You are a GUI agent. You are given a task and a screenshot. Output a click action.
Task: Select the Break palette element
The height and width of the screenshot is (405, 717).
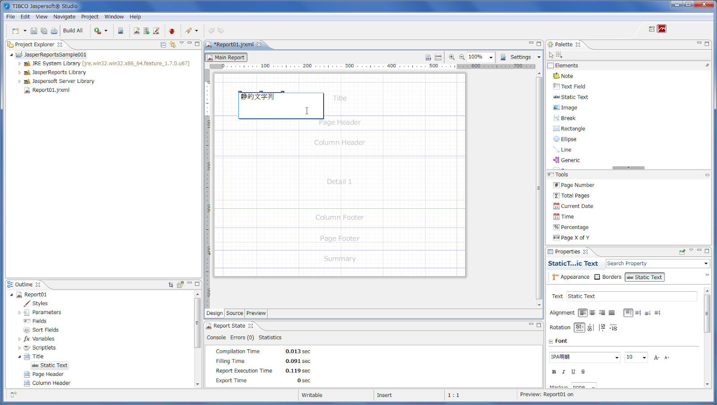564,118
